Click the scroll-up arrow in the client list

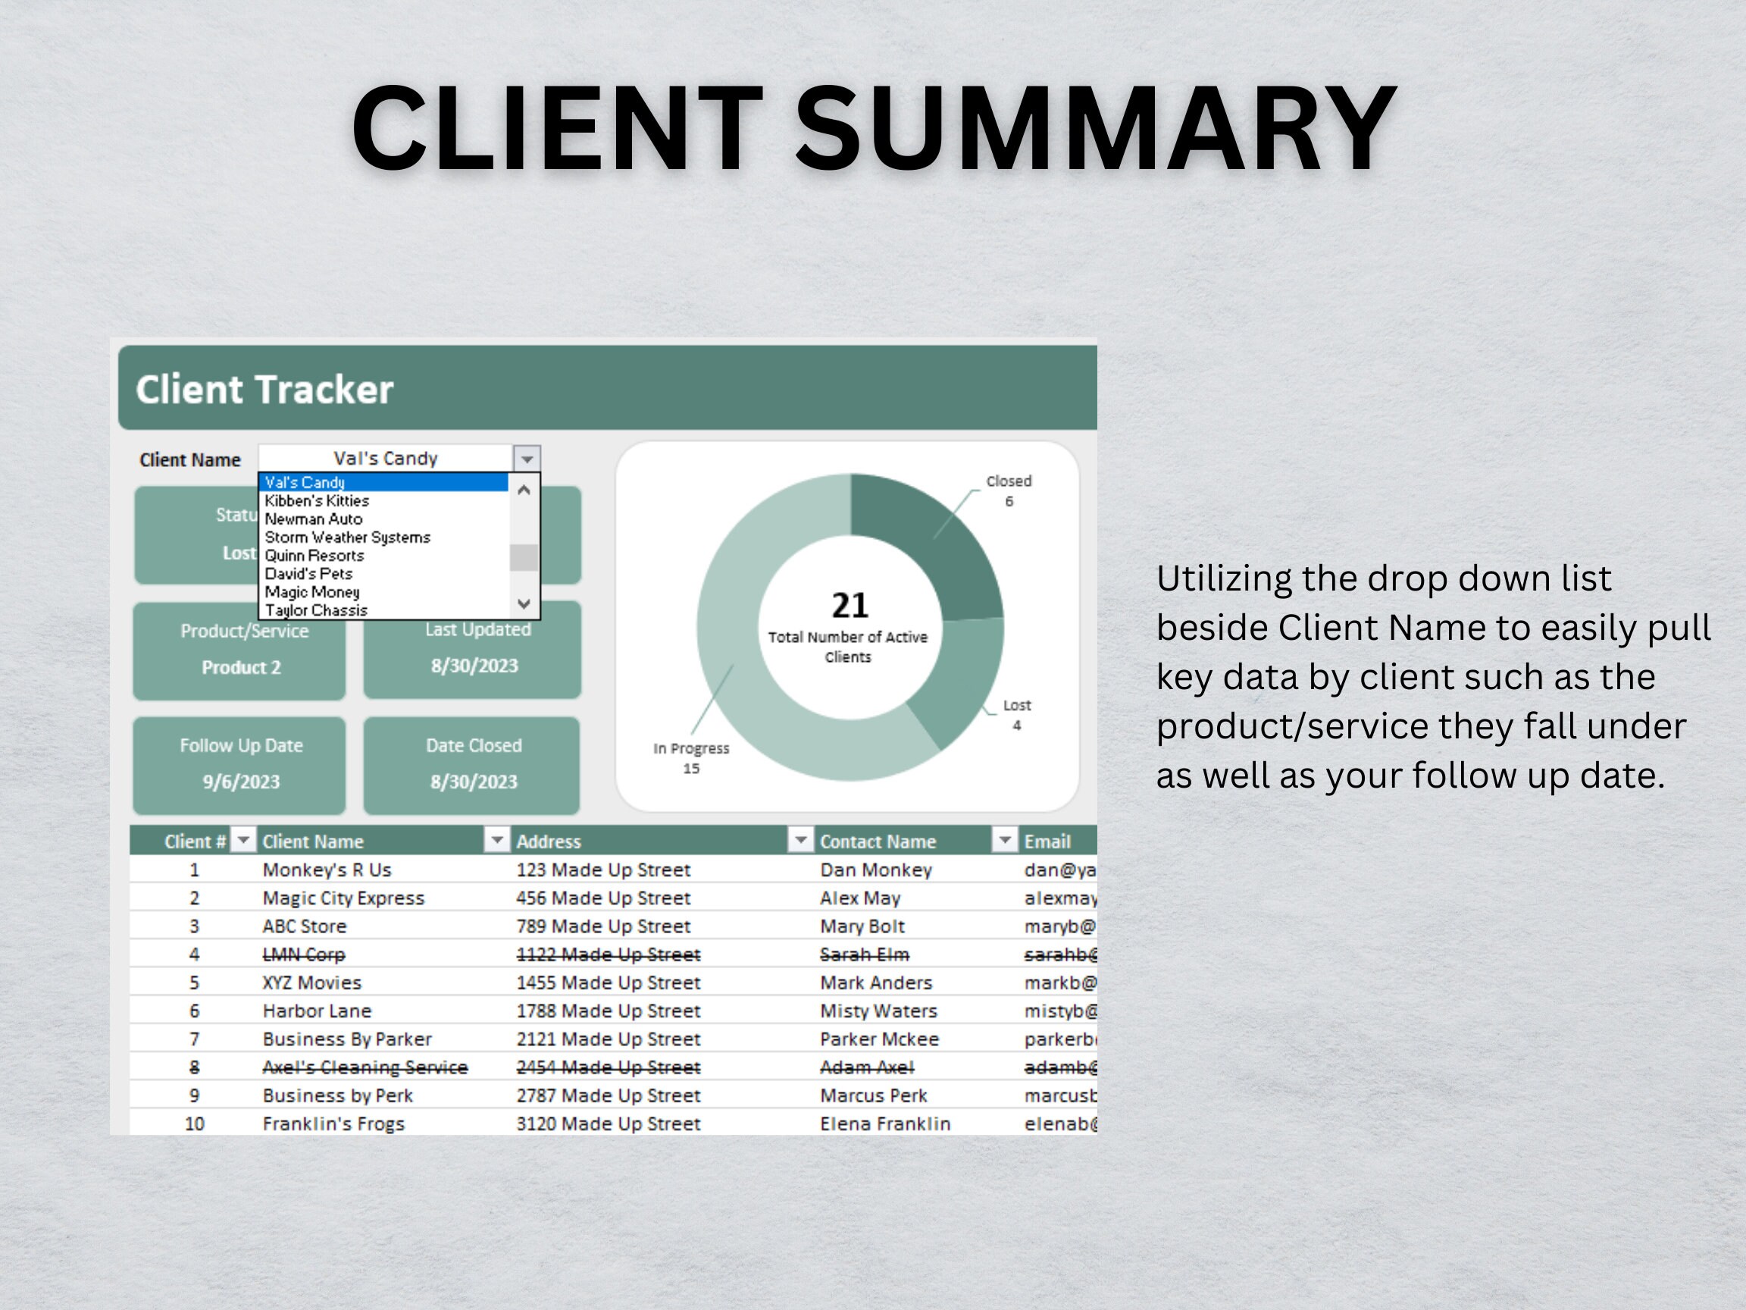(x=523, y=490)
